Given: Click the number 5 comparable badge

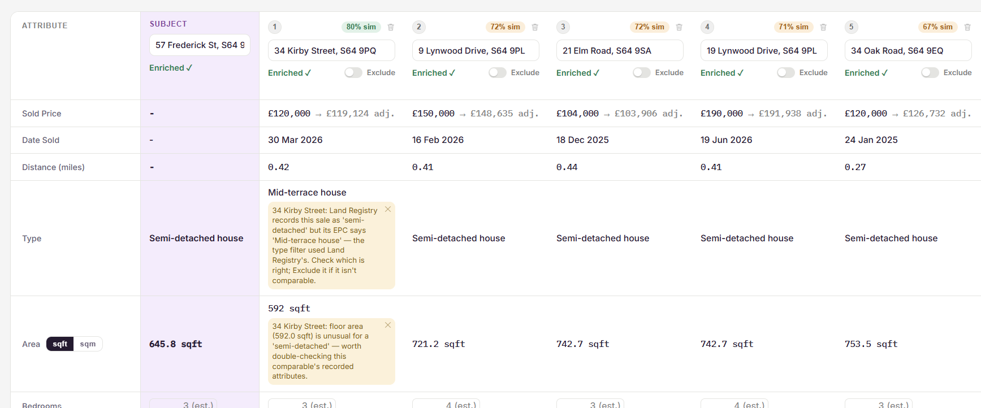Looking at the screenshot, I should pyautogui.click(x=852, y=27).
